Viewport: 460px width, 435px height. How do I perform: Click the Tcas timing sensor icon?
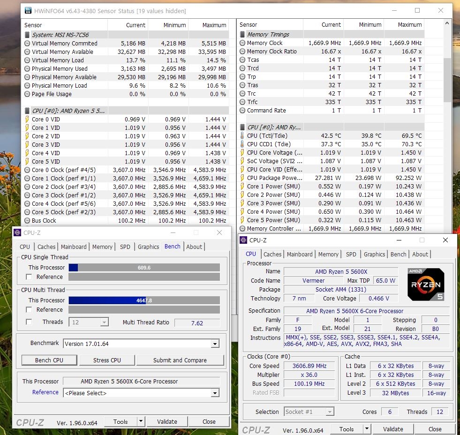[x=242, y=60]
